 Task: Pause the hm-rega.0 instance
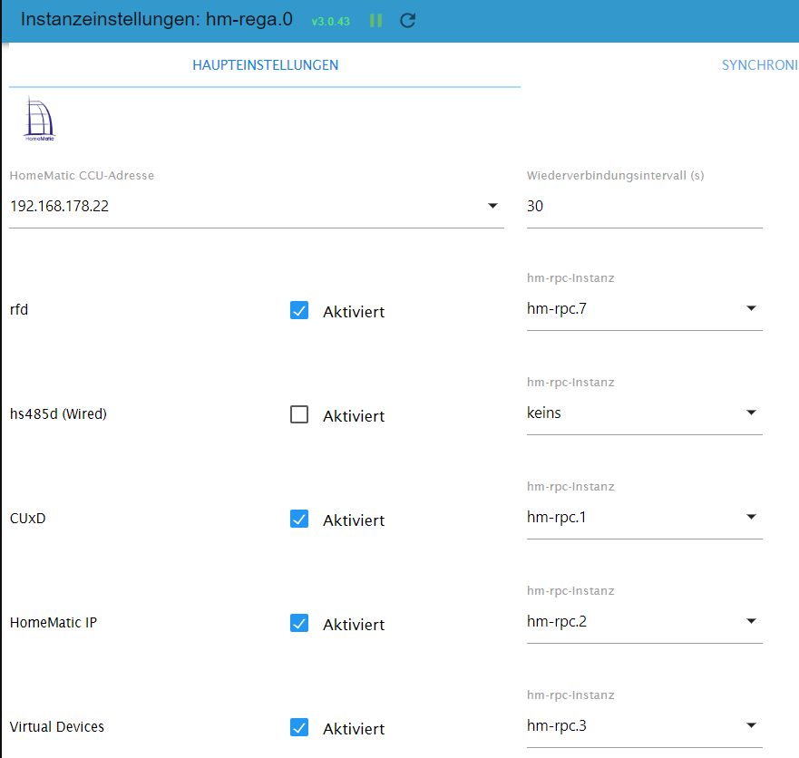click(375, 20)
